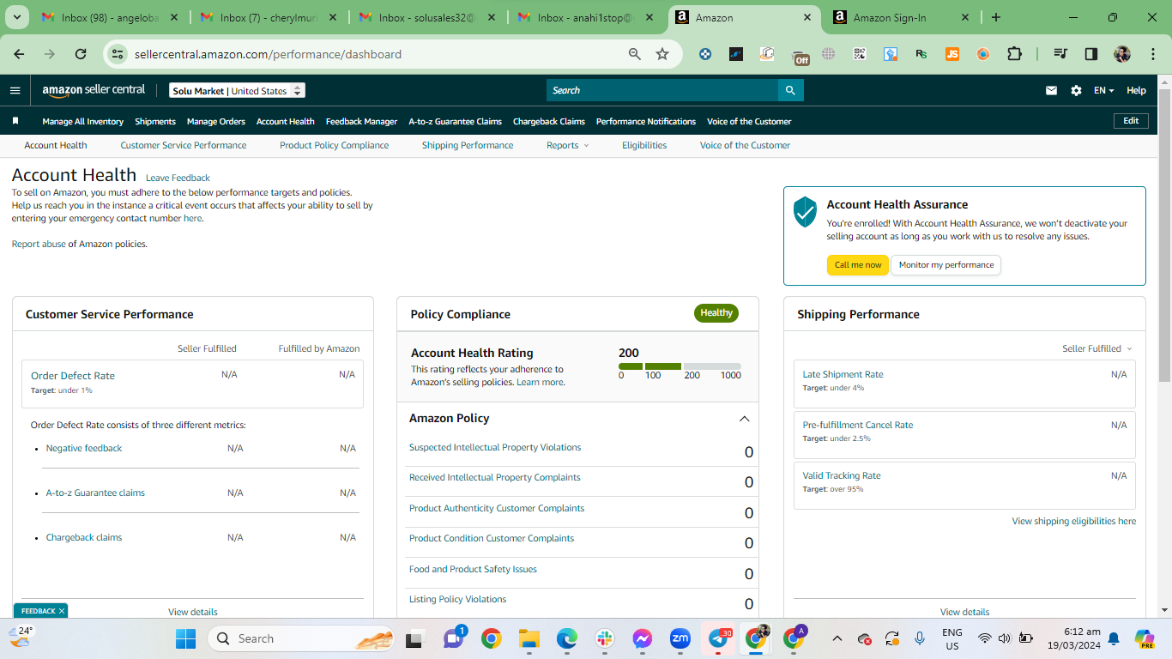Open the tab search dropdown in Chrome
The image size is (1172, 659).
coord(17,17)
